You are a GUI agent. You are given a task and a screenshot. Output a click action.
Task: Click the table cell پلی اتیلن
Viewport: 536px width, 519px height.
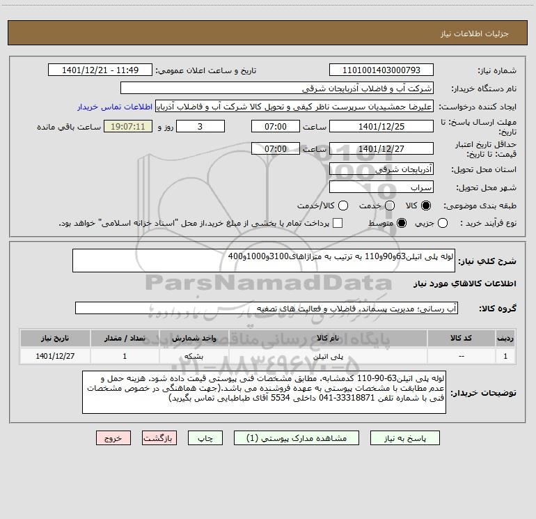[327, 357]
